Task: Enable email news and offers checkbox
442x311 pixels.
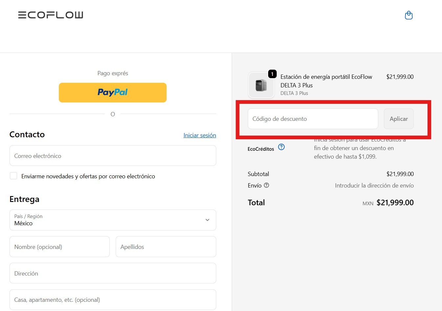Action: coord(13,176)
